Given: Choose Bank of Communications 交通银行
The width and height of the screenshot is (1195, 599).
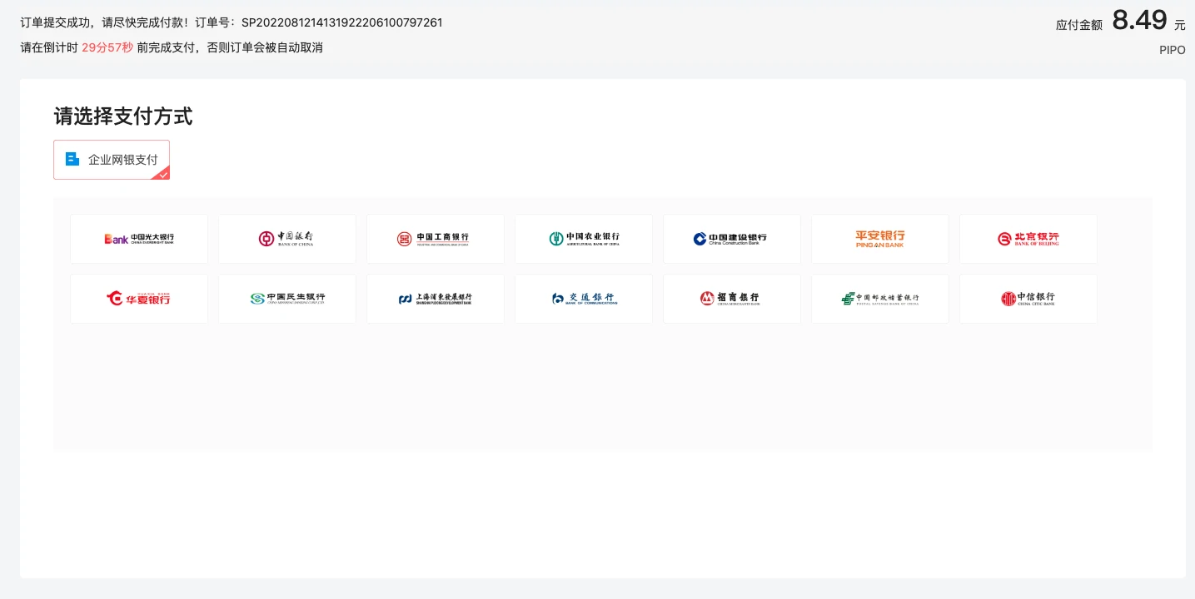Looking at the screenshot, I should click(583, 299).
